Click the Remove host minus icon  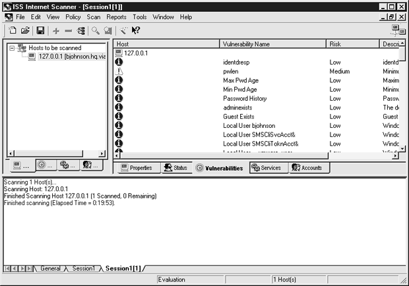click(69, 30)
